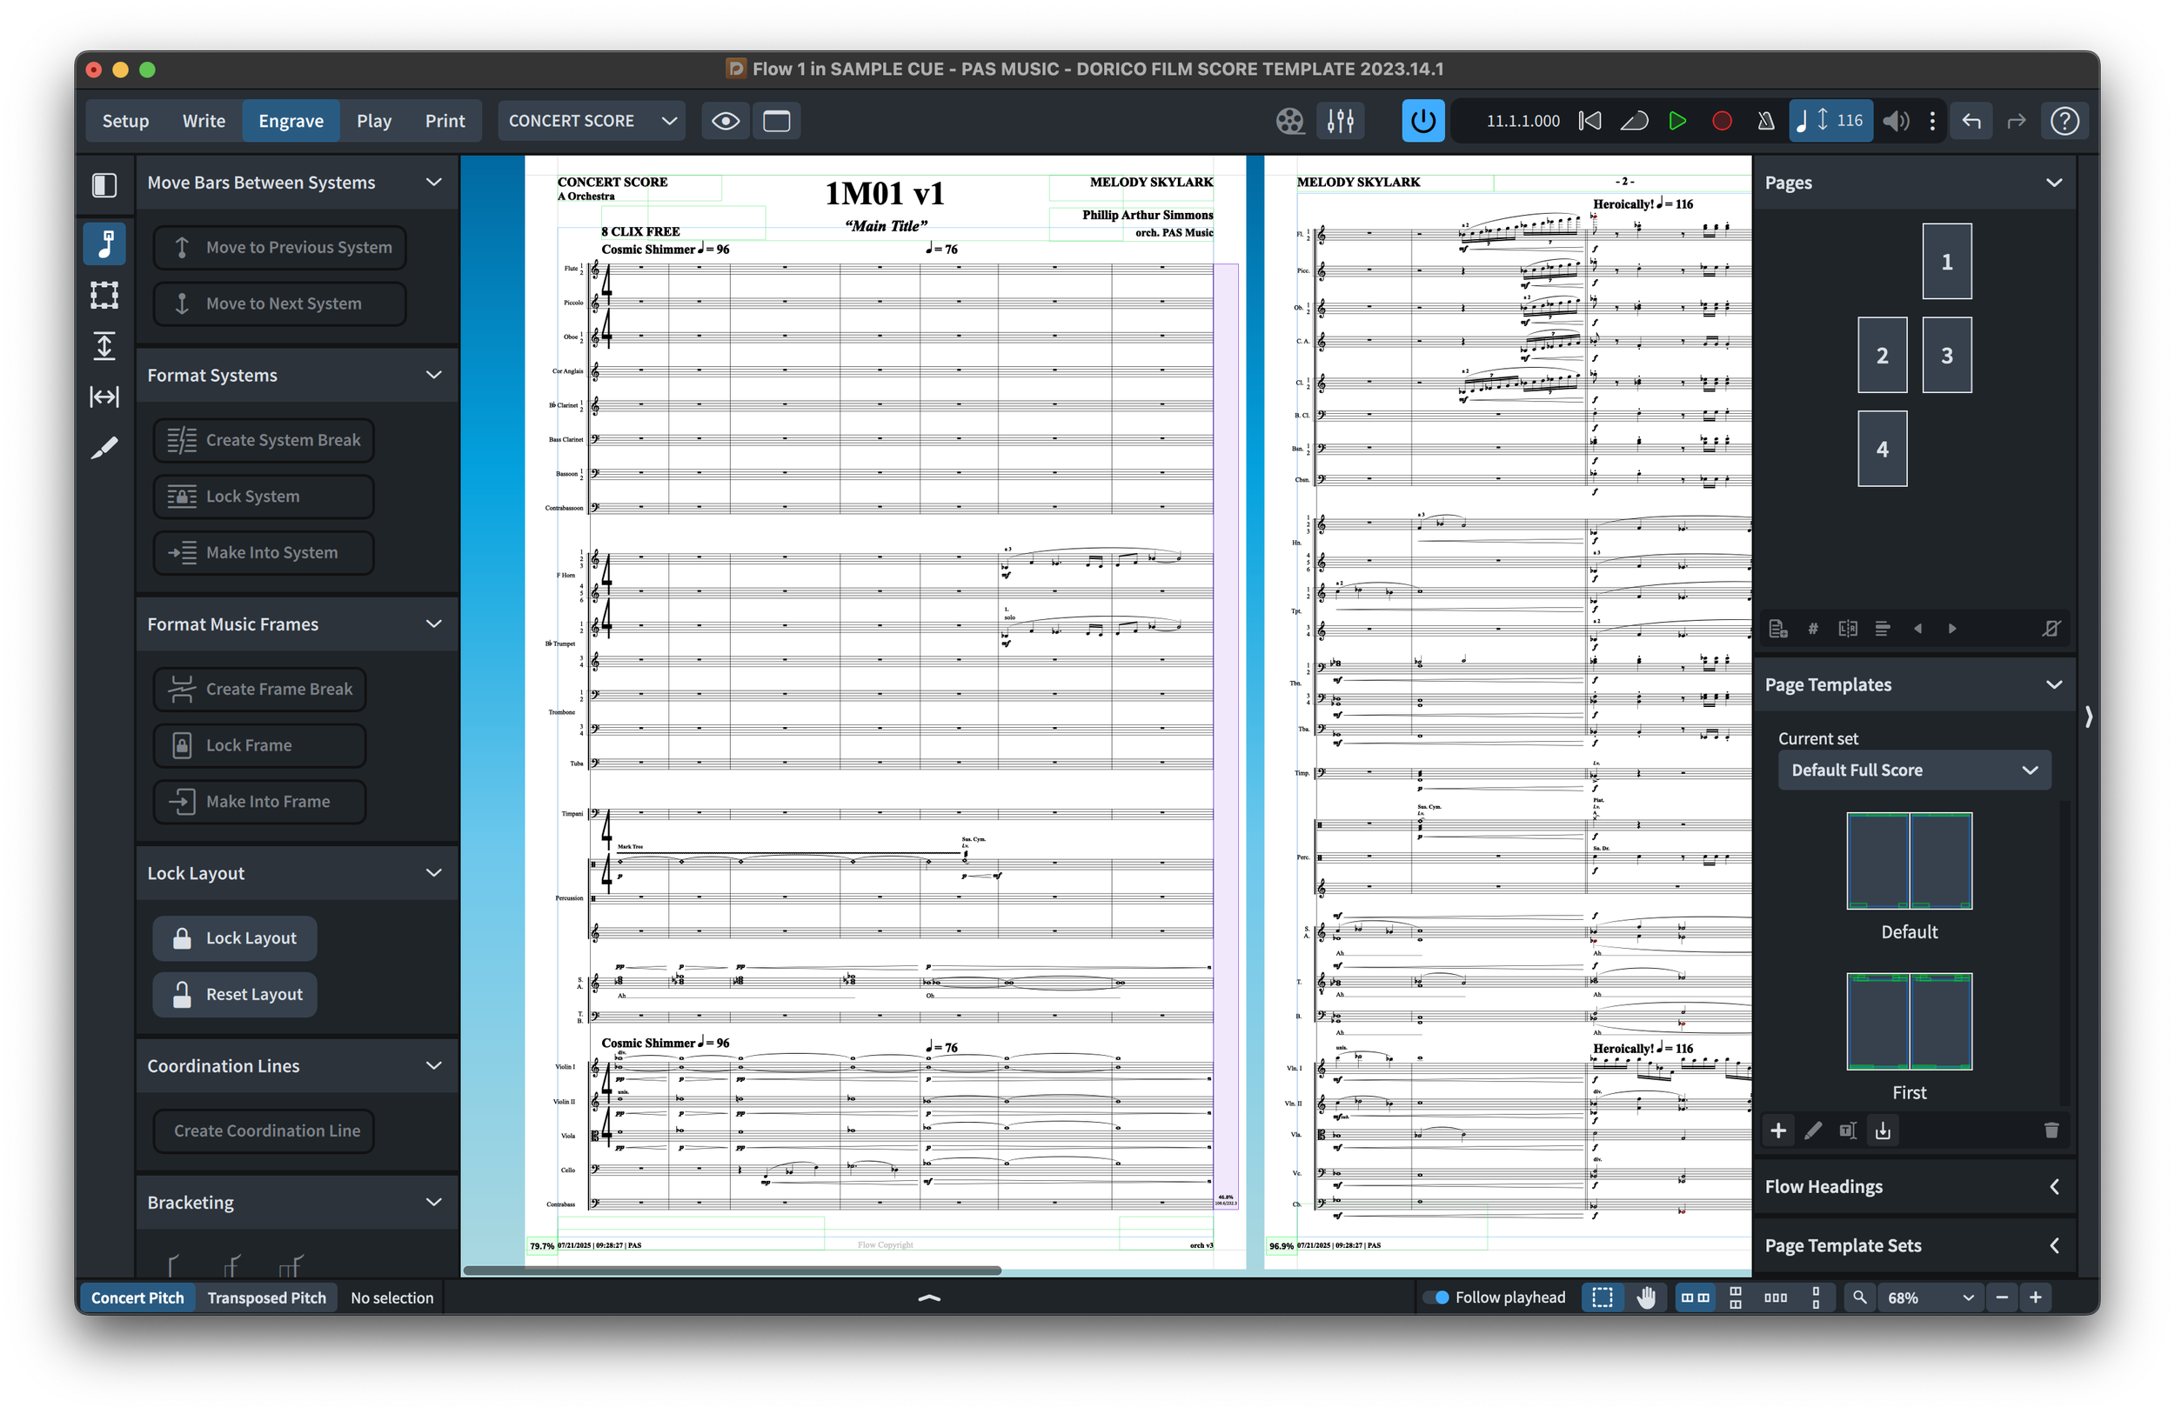Start playback with the green Play button
This screenshot has height=1414, width=2175.
[1677, 121]
